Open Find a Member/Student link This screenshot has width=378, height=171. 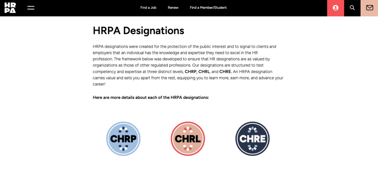208,8
